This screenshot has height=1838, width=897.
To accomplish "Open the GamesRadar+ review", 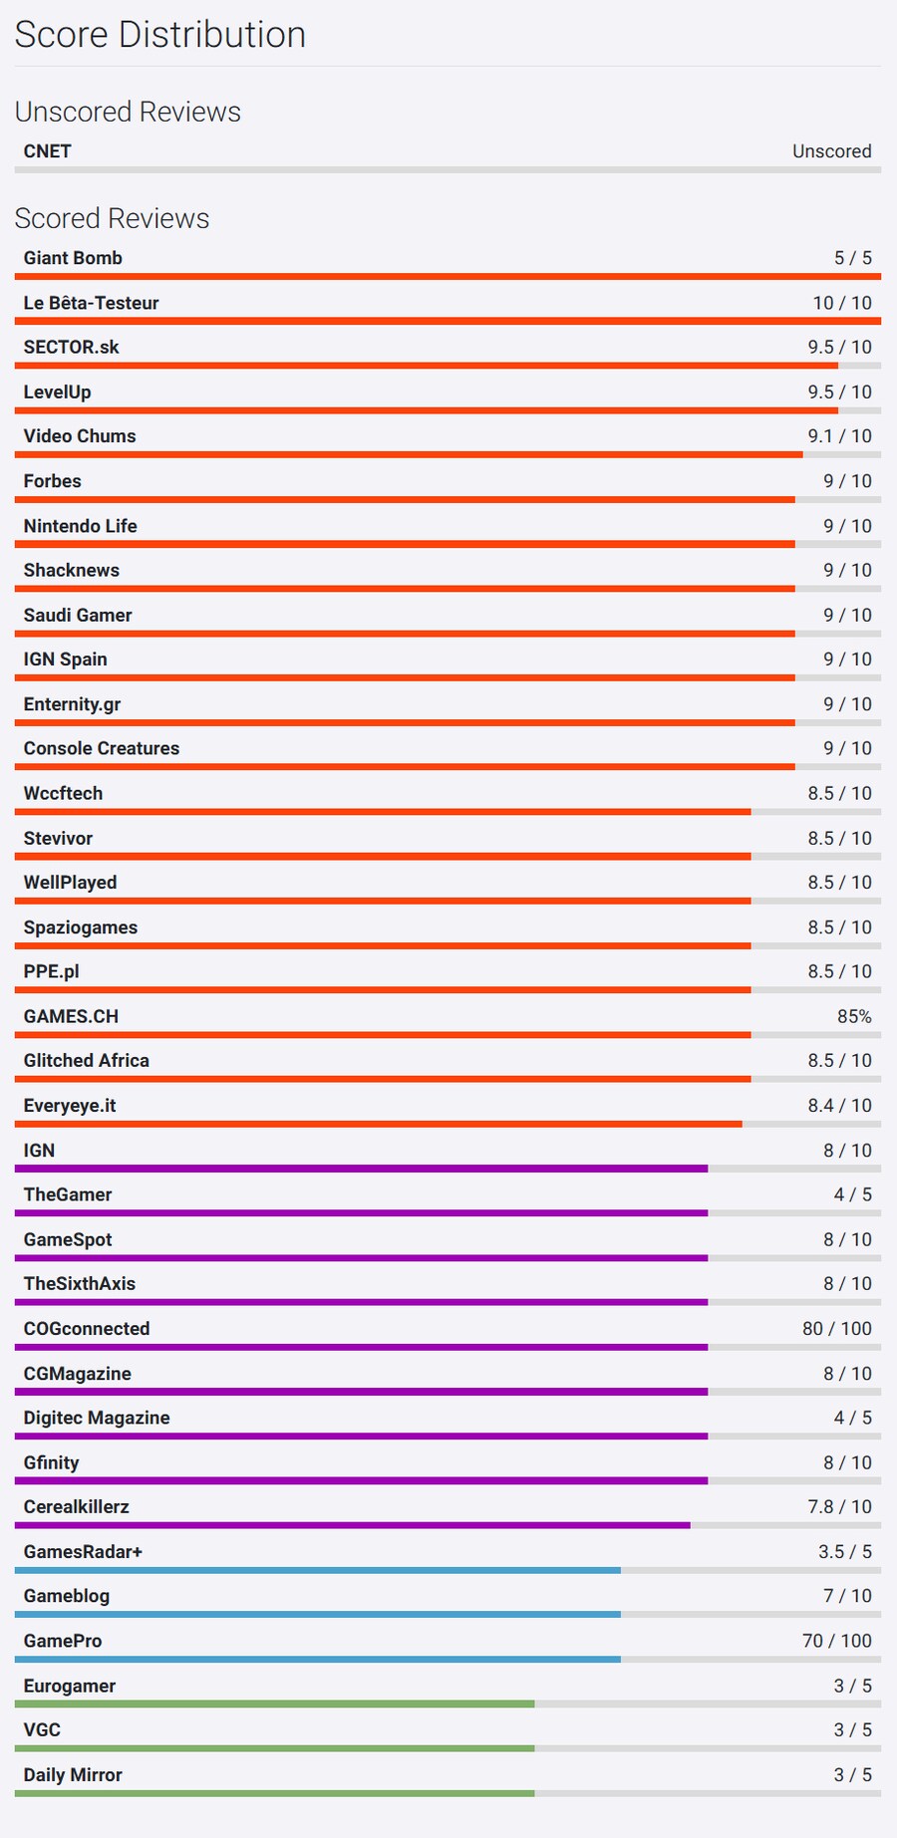I will [83, 1551].
